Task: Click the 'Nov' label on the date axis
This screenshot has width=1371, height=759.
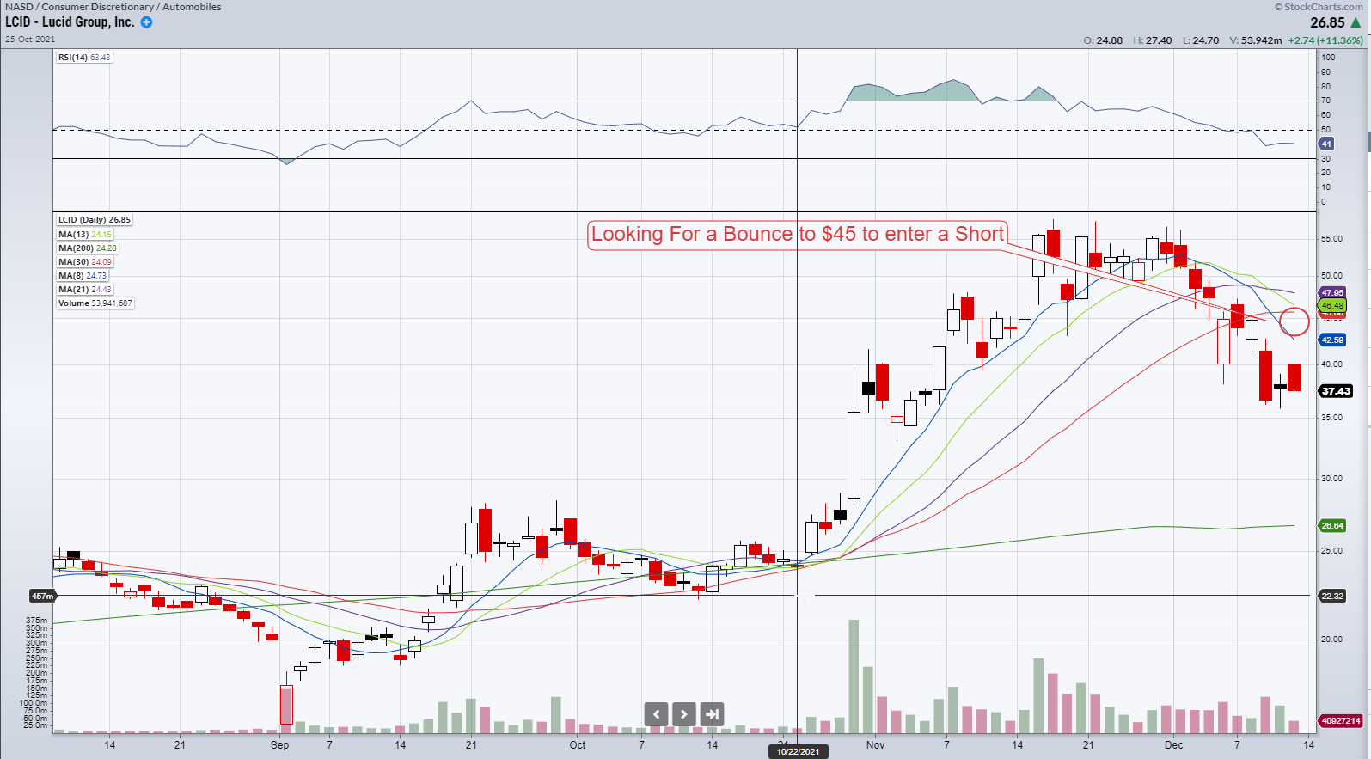Action: pyautogui.click(x=875, y=745)
